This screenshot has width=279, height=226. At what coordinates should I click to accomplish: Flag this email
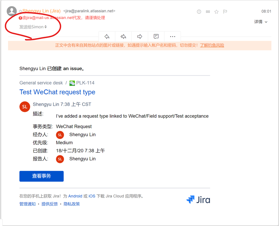[225, 12]
